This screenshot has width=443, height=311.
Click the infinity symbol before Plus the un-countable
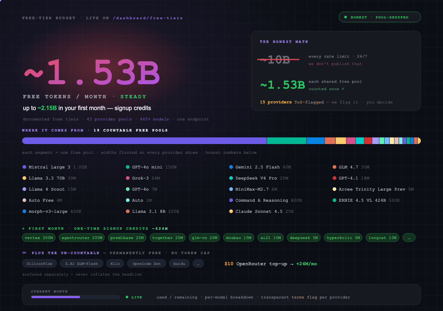tap(24, 253)
